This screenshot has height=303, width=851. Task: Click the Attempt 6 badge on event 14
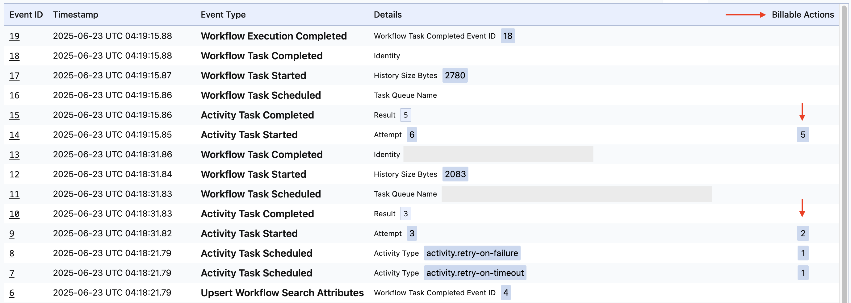point(411,135)
